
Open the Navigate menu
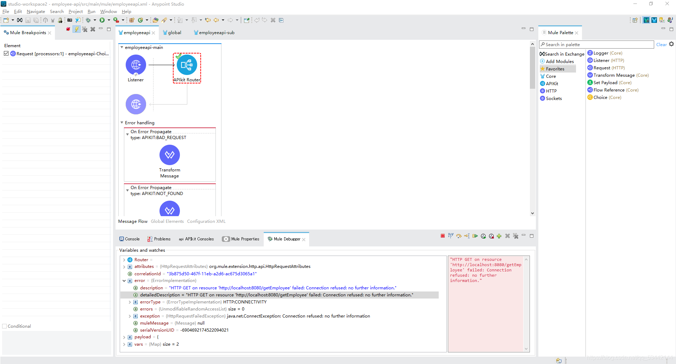36,12
